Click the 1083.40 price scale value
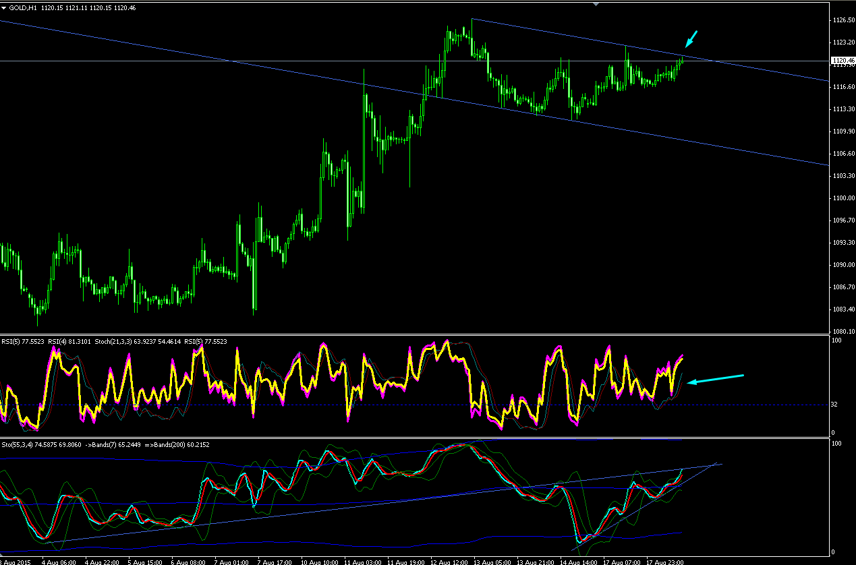The image size is (856, 565). (844, 309)
